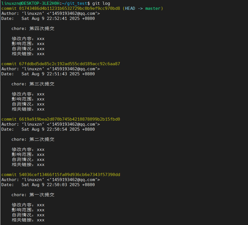Click the typed 'git log' command
The image size is (248, 225).
pyautogui.click(x=101, y=3)
